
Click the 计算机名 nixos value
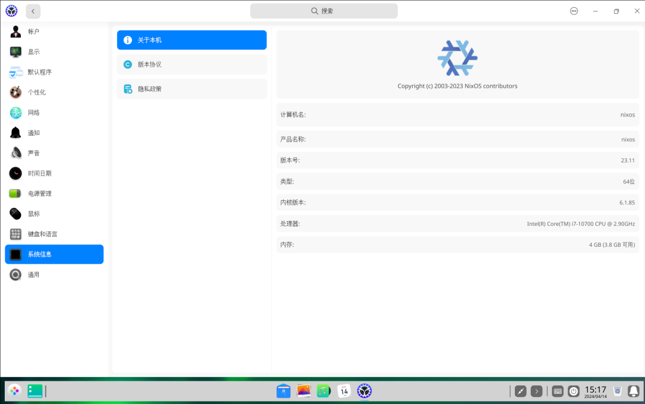[627, 115]
